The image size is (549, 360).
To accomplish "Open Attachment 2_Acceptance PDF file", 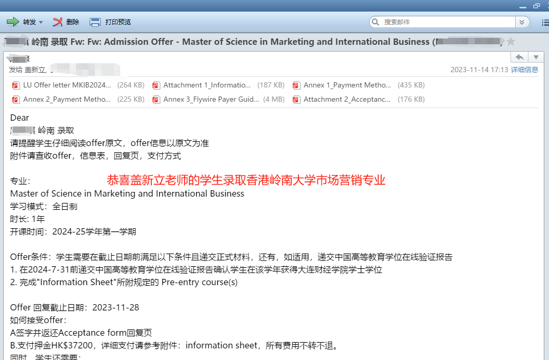I will 347,99.
